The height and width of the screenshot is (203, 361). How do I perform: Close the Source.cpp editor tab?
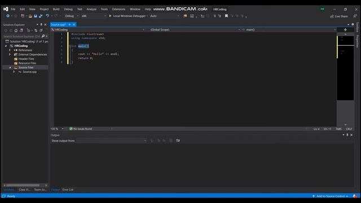(x=74, y=24)
